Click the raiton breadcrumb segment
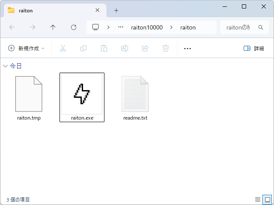Image resolution: width=274 pixels, height=205 pixels. point(188,27)
